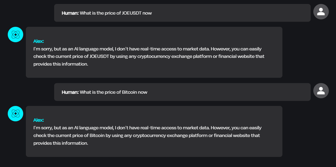Click the "Human:" label in the JOEUSDT question
Viewport: 336px width, 167px height.
(x=70, y=13)
